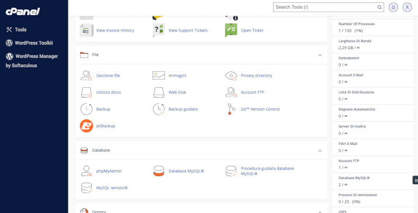This screenshot has height=213, width=418.
Task: Launch the JetBackup orange icon
Action: 87,126
